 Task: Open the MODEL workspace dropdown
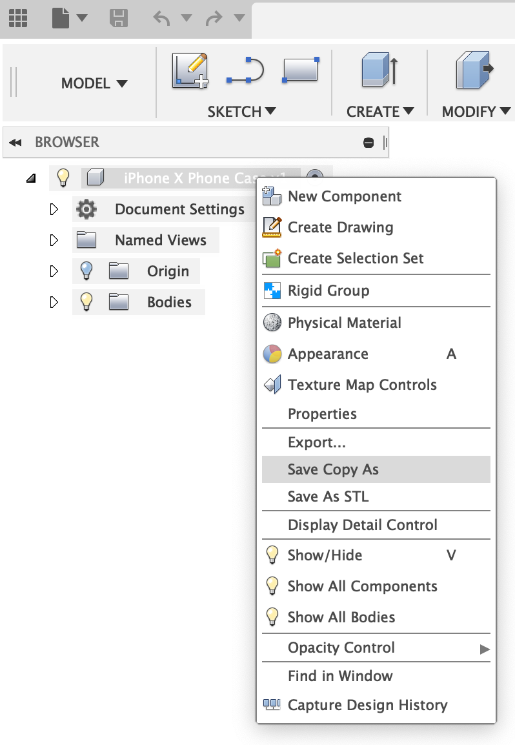[94, 84]
